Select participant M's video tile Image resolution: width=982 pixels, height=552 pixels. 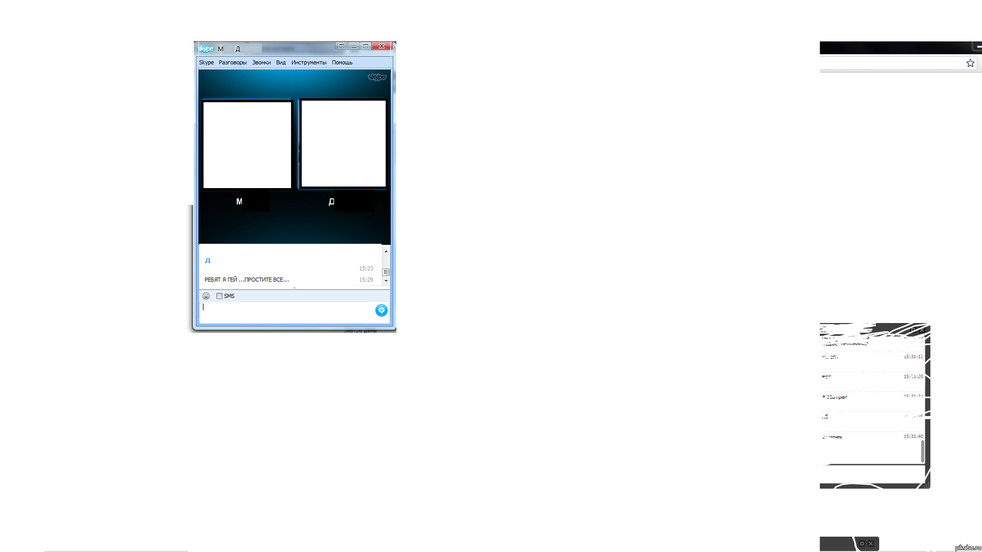(247, 145)
